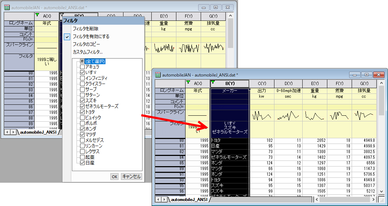Check the ボルボ filter checkbox

[83, 123]
